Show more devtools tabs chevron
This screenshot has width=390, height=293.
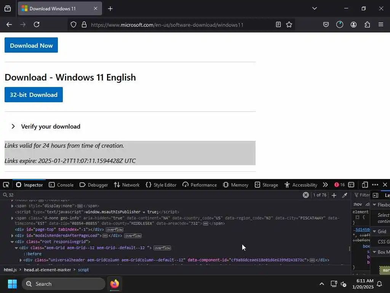click(325, 185)
